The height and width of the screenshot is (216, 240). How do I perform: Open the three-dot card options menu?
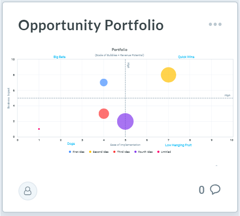click(215, 24)
